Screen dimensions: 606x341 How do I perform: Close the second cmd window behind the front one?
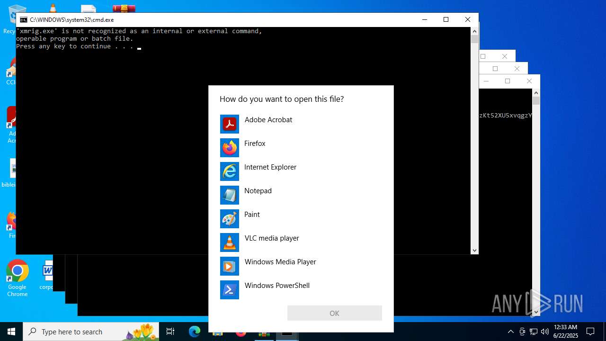[x=505, y=56]
